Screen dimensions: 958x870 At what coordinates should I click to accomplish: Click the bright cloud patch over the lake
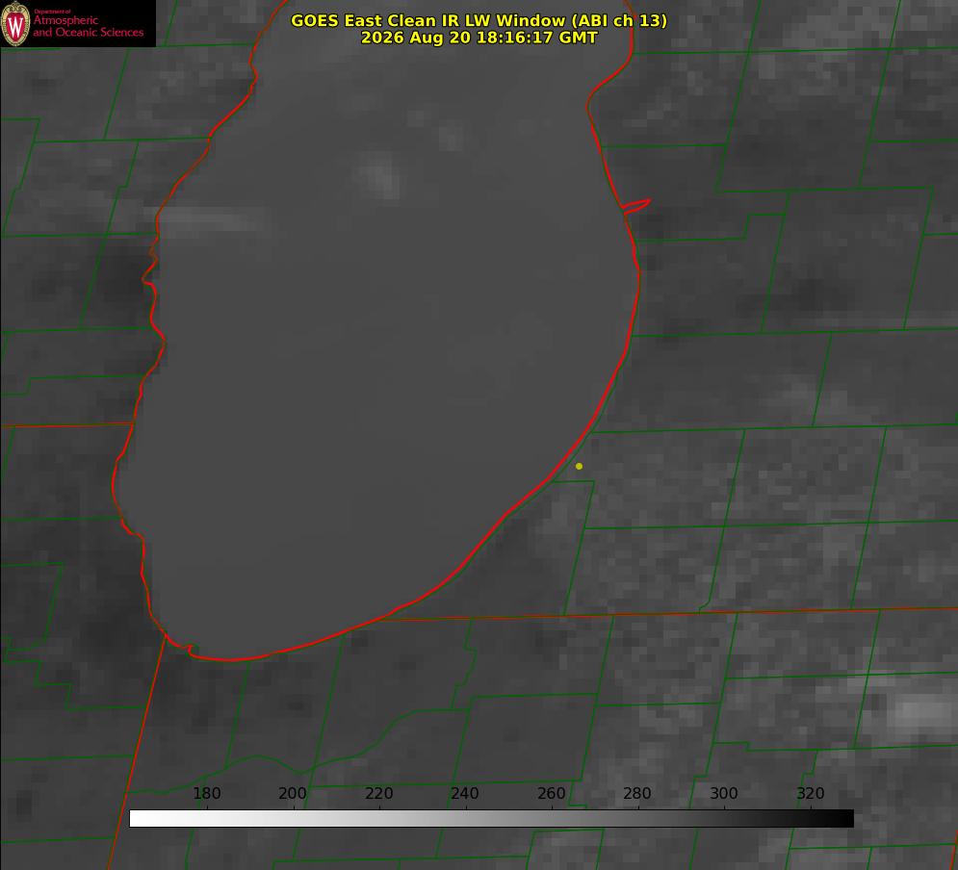coord(378,175)
